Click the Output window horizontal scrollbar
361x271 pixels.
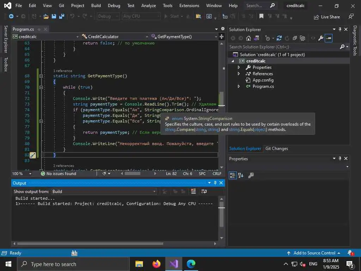tap(90, 243)
